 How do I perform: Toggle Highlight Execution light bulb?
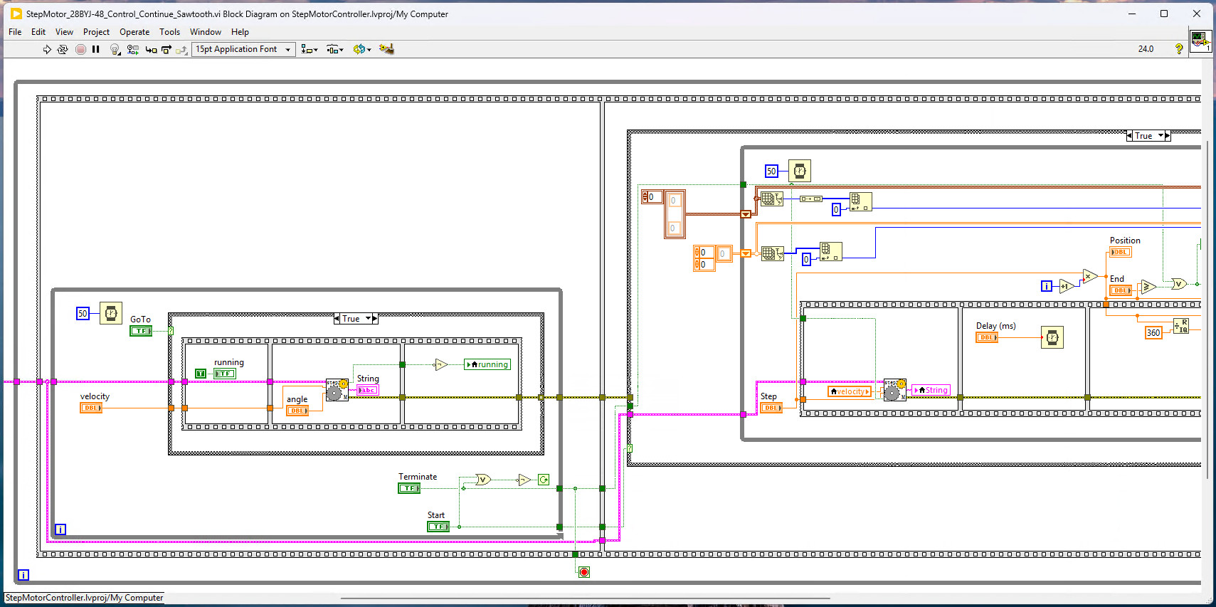click(115, 49)
